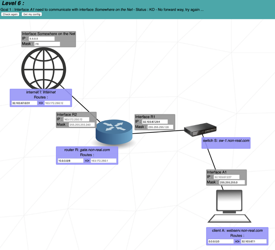Click Interface R2 Mask field
The height and width of the screenshot is (250, 275).
(82, 125)
